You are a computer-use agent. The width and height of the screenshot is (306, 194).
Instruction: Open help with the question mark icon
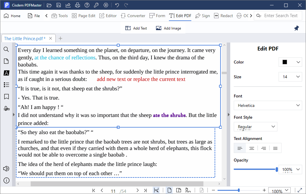87,5
